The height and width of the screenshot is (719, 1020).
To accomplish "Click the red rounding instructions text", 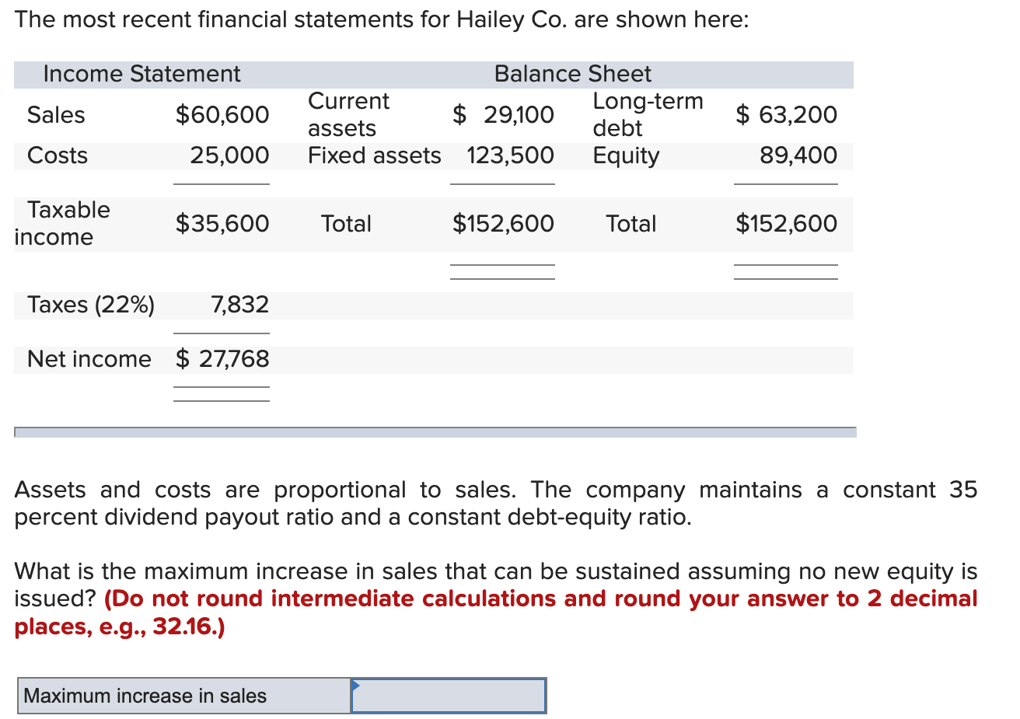I will (540, 599).
